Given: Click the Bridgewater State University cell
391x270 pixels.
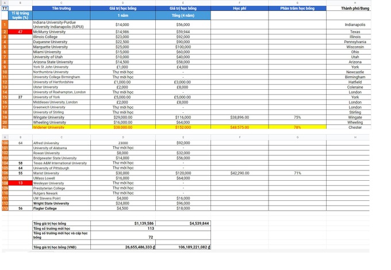Looking at the screenshot, I should pos(62,158).
